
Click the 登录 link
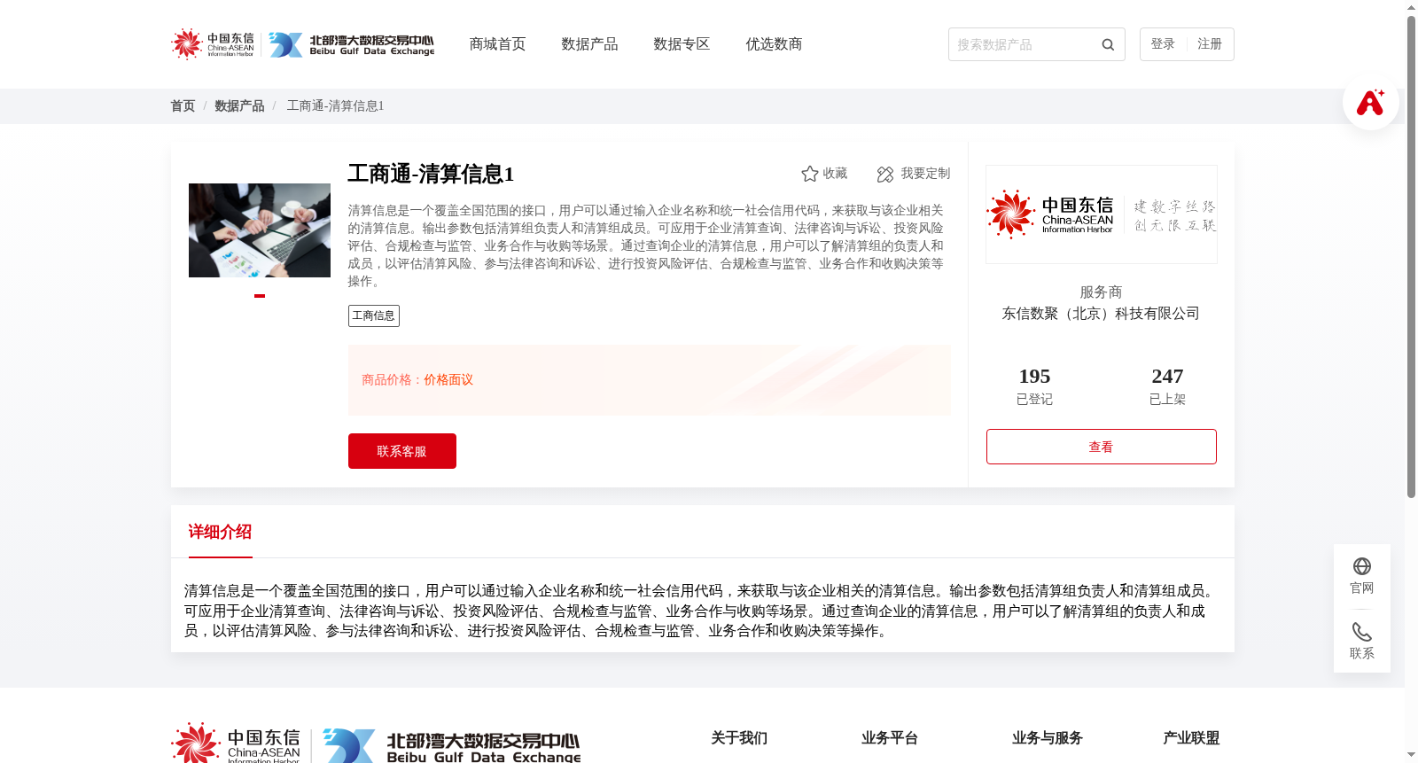(x=1163, y=44)
